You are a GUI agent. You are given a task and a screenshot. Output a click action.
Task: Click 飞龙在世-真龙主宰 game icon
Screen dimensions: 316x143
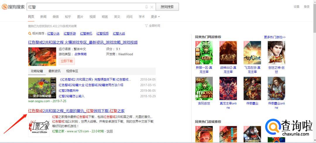click(x=252, y=53)
